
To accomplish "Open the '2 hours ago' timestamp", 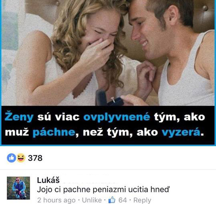I will 57,200.
